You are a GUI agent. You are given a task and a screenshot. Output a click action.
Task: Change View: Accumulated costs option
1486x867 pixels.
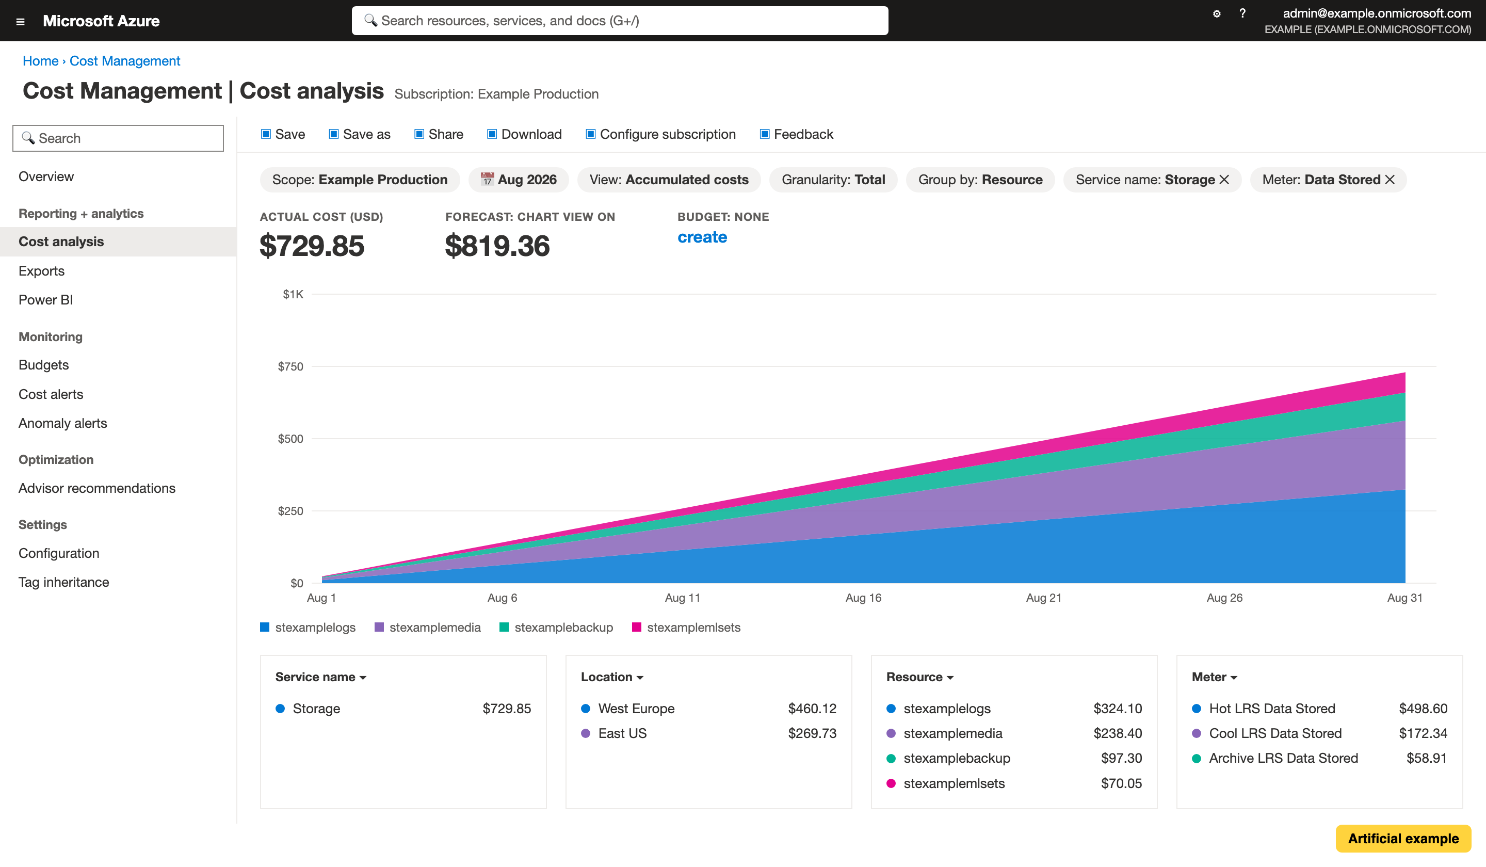coord(669,179)
